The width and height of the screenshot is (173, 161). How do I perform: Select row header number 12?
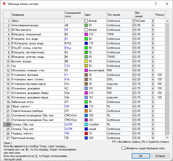tap(7, 71)
